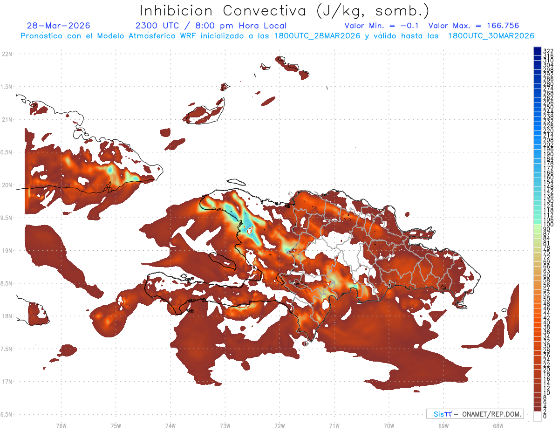Click the 76W longitude axis label
This screenshot has width=559, height=432.
click(61, 425)
